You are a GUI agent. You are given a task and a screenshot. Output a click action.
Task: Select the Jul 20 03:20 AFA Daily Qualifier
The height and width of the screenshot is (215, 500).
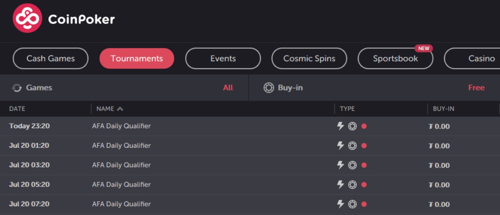pyautogui.click(x=121, y=165)
